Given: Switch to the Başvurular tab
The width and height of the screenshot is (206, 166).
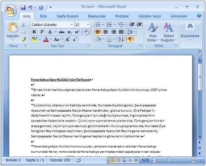Looking at the screenshot, I should pos(97,16).
